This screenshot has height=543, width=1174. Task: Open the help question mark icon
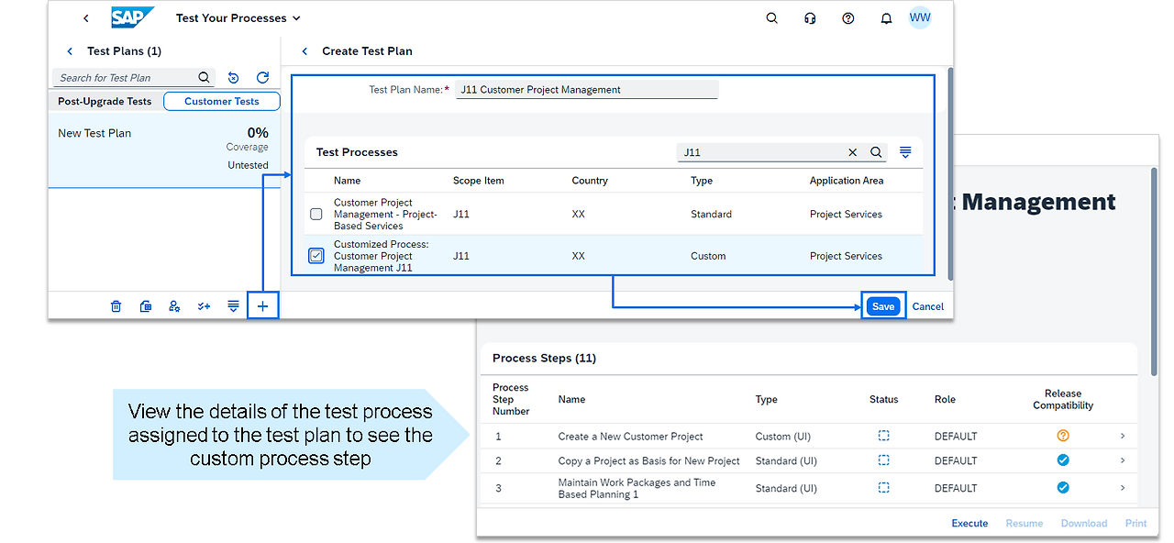848,18
